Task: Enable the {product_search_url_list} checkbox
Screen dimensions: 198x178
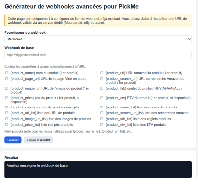Action: (102, 113)
